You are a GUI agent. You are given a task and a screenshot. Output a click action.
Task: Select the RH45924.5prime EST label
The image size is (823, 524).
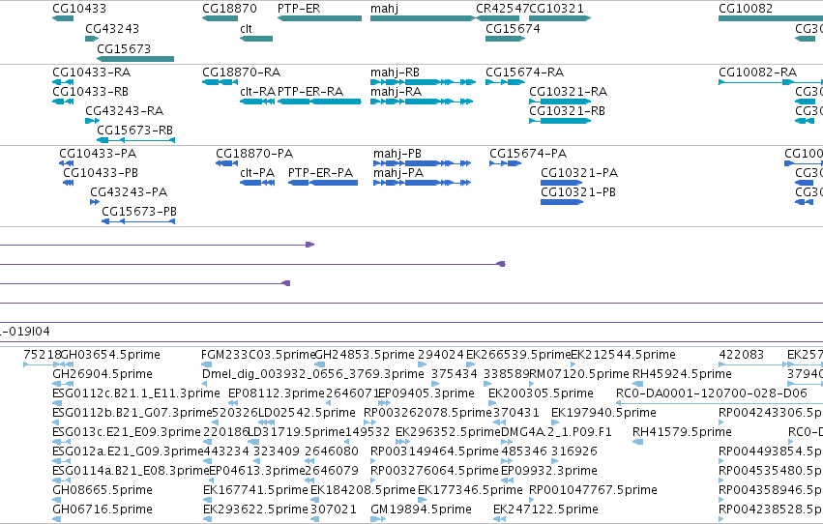682,374
